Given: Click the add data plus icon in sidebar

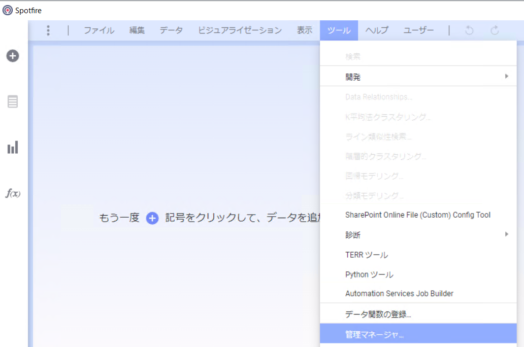Looking at the screenshot, I should [13, 56].
